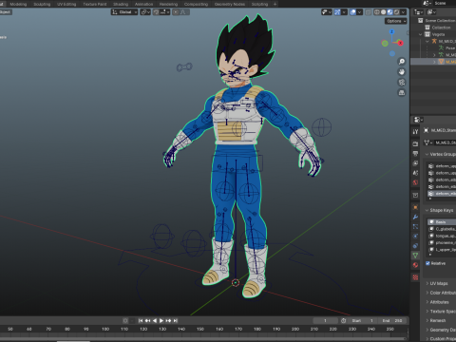Click the current frame number field
The height and width of the screenshot is (342, 456).
[325, 321]
